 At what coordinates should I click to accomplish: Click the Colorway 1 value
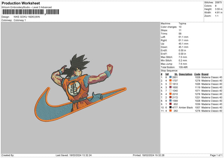(20, 20)
